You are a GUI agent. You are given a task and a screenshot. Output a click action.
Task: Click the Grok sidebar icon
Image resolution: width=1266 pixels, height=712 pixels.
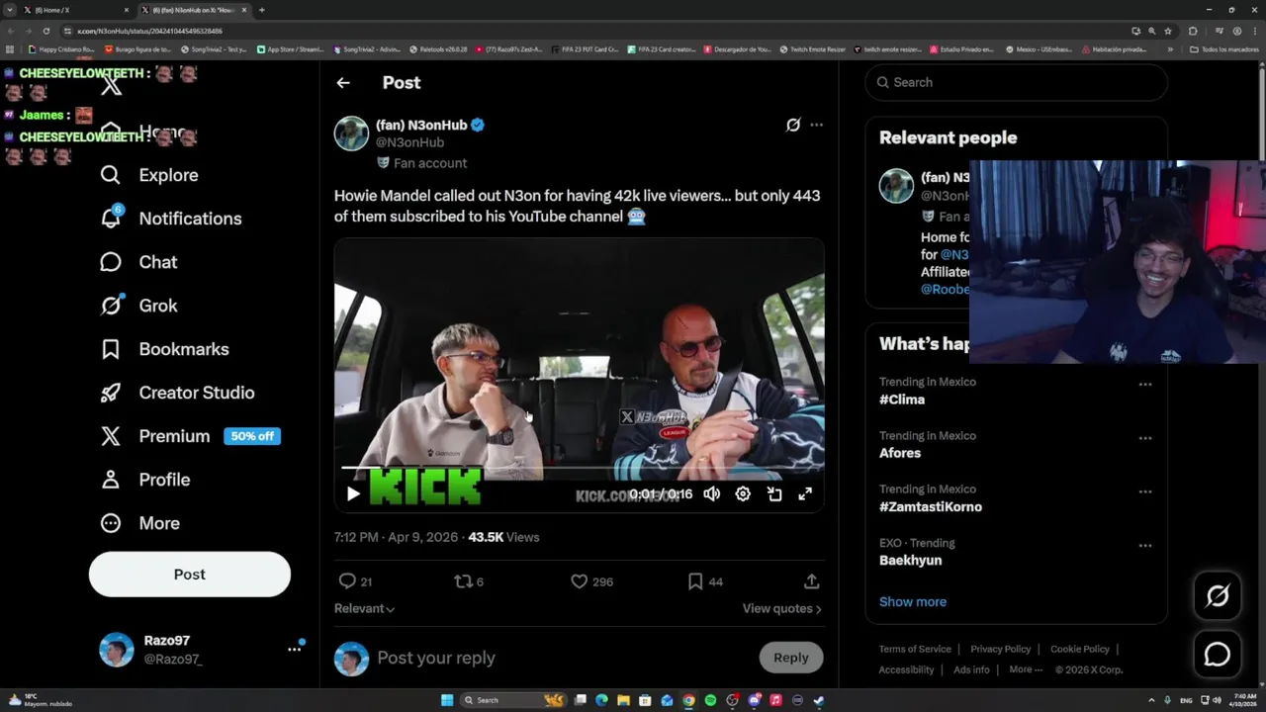[111, 306]
